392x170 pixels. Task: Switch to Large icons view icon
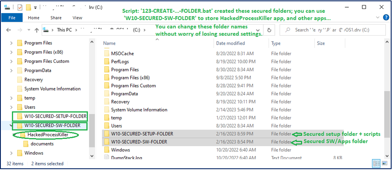384,164
